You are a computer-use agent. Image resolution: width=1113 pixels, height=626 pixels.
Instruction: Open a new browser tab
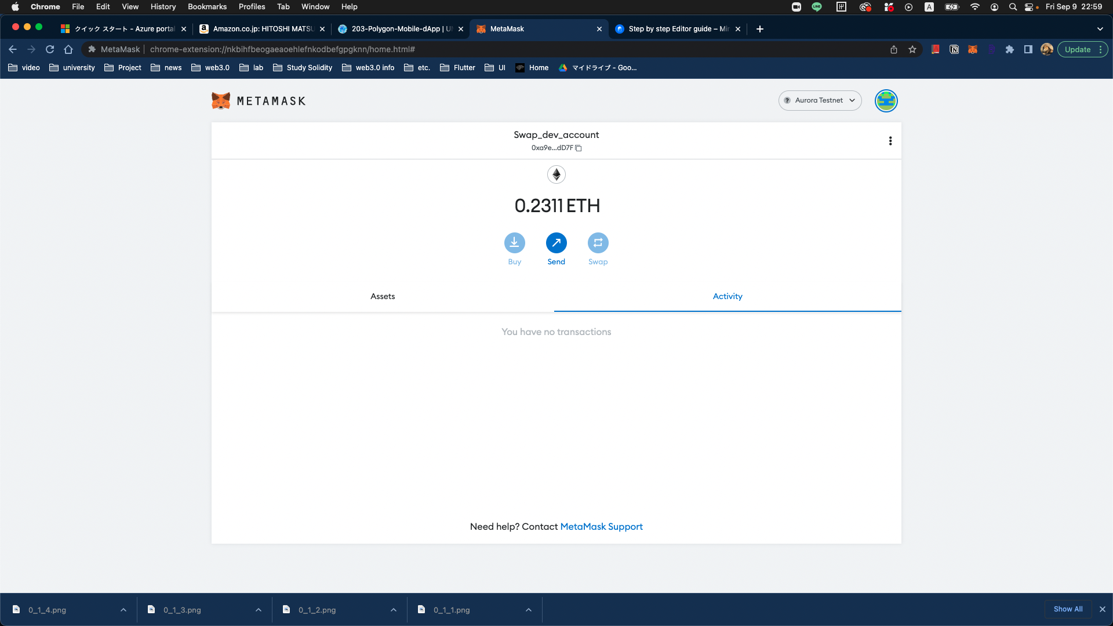[760, 29]
